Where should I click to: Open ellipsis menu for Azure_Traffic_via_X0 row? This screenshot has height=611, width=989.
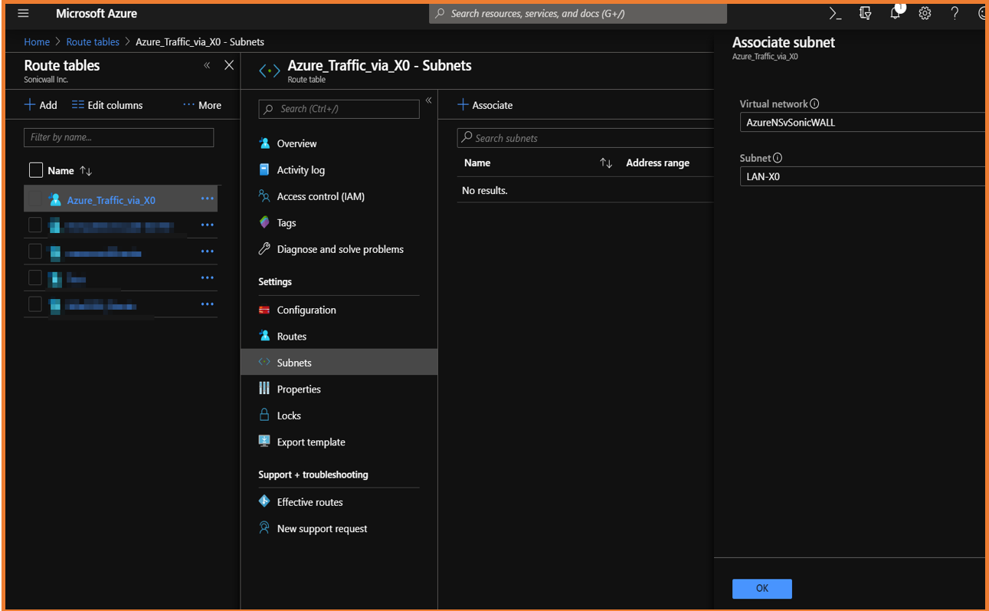click(207, 199)
